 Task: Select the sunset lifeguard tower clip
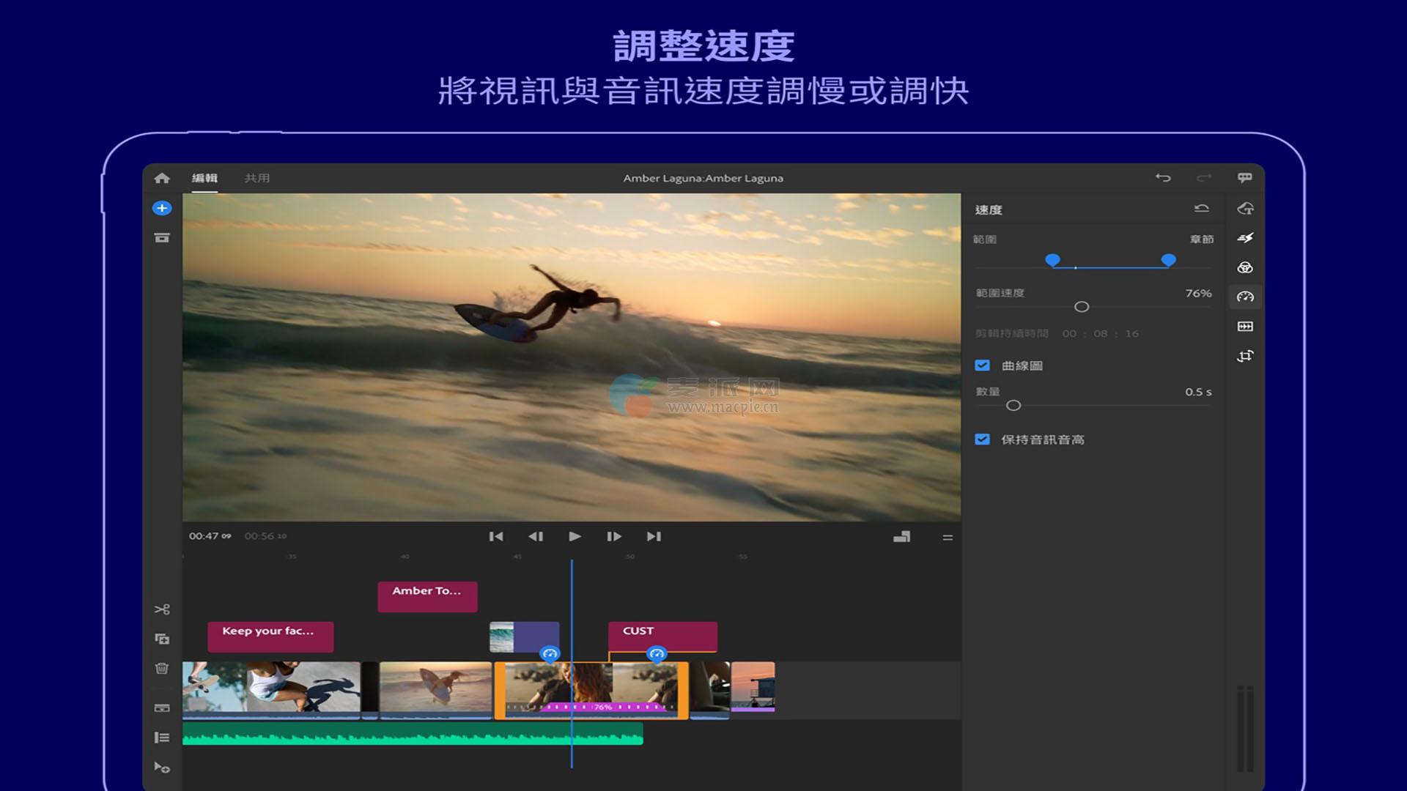(x=753, y=687)
